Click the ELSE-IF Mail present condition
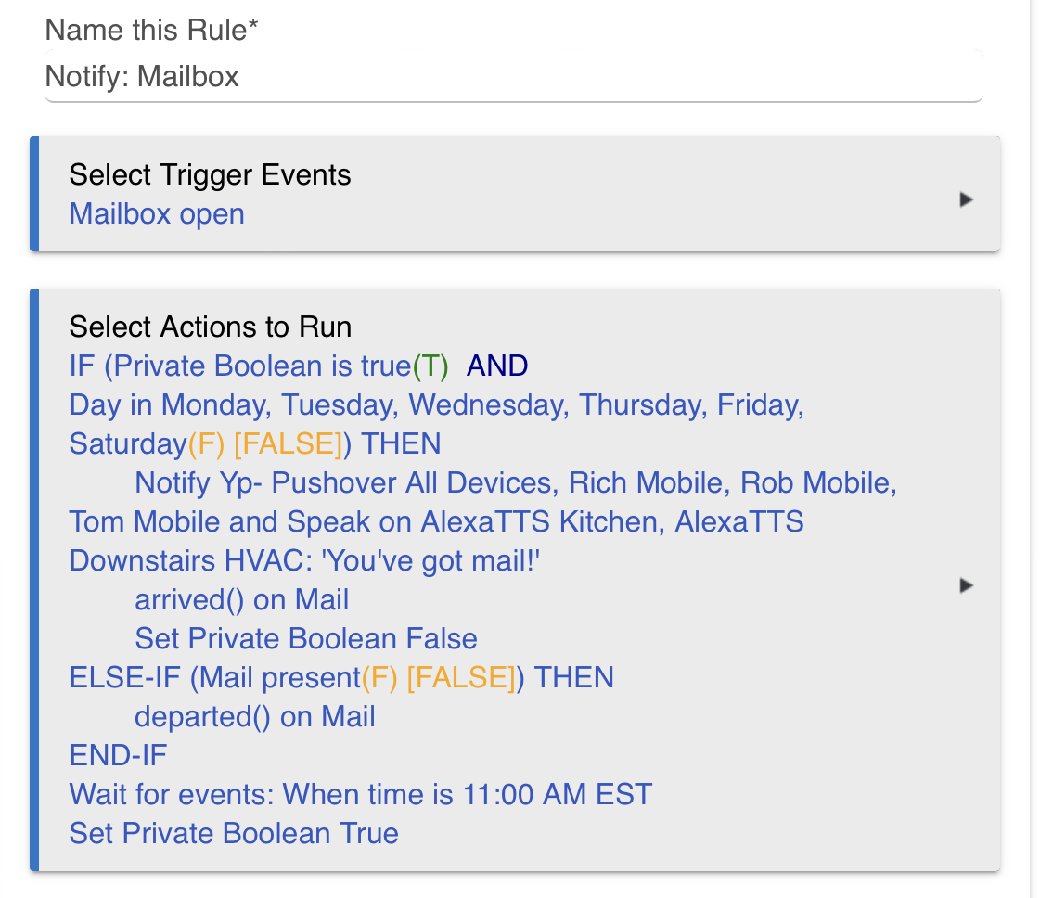 pyautogui.click(x=341, y=678)
